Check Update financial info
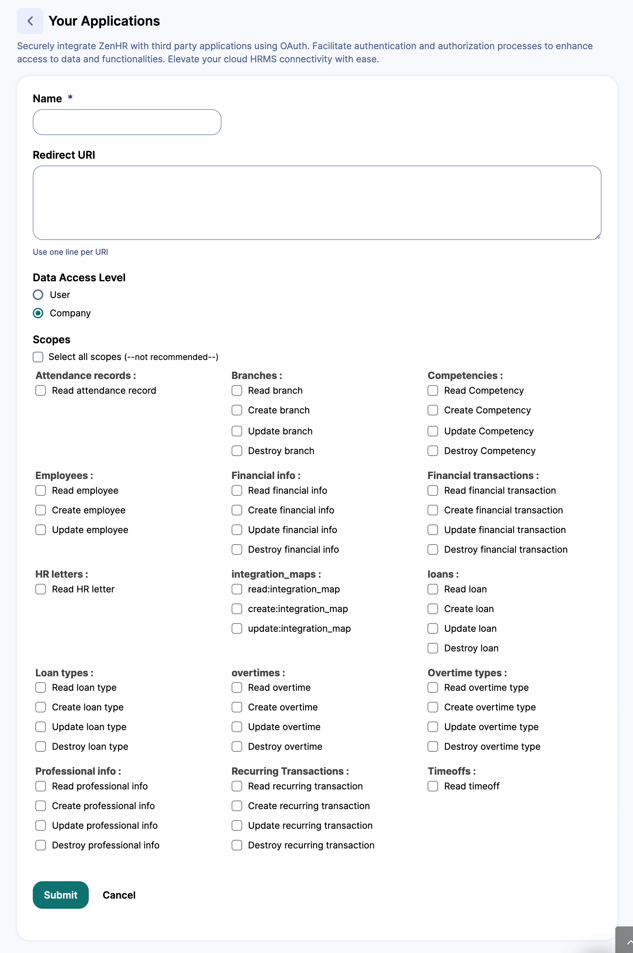The image size is (633, 953). pyautogui.click(x=237, y=529)
